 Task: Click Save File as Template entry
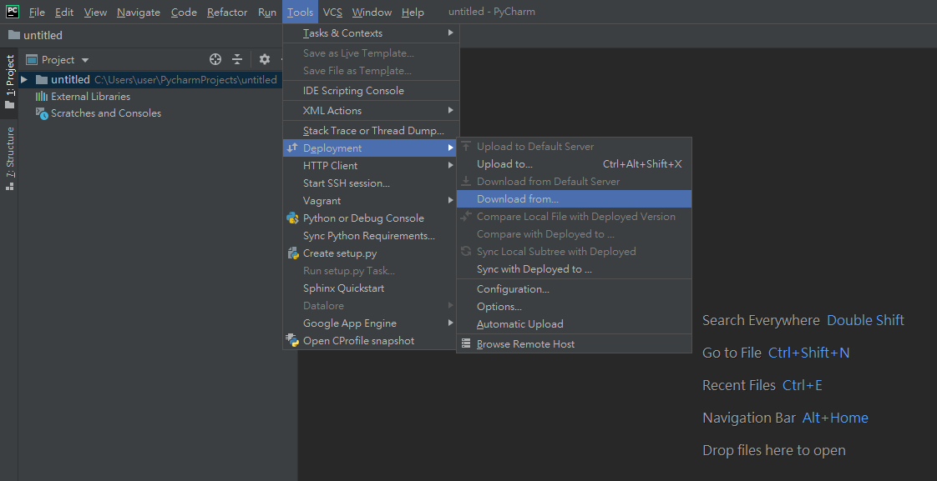point(371,70)
